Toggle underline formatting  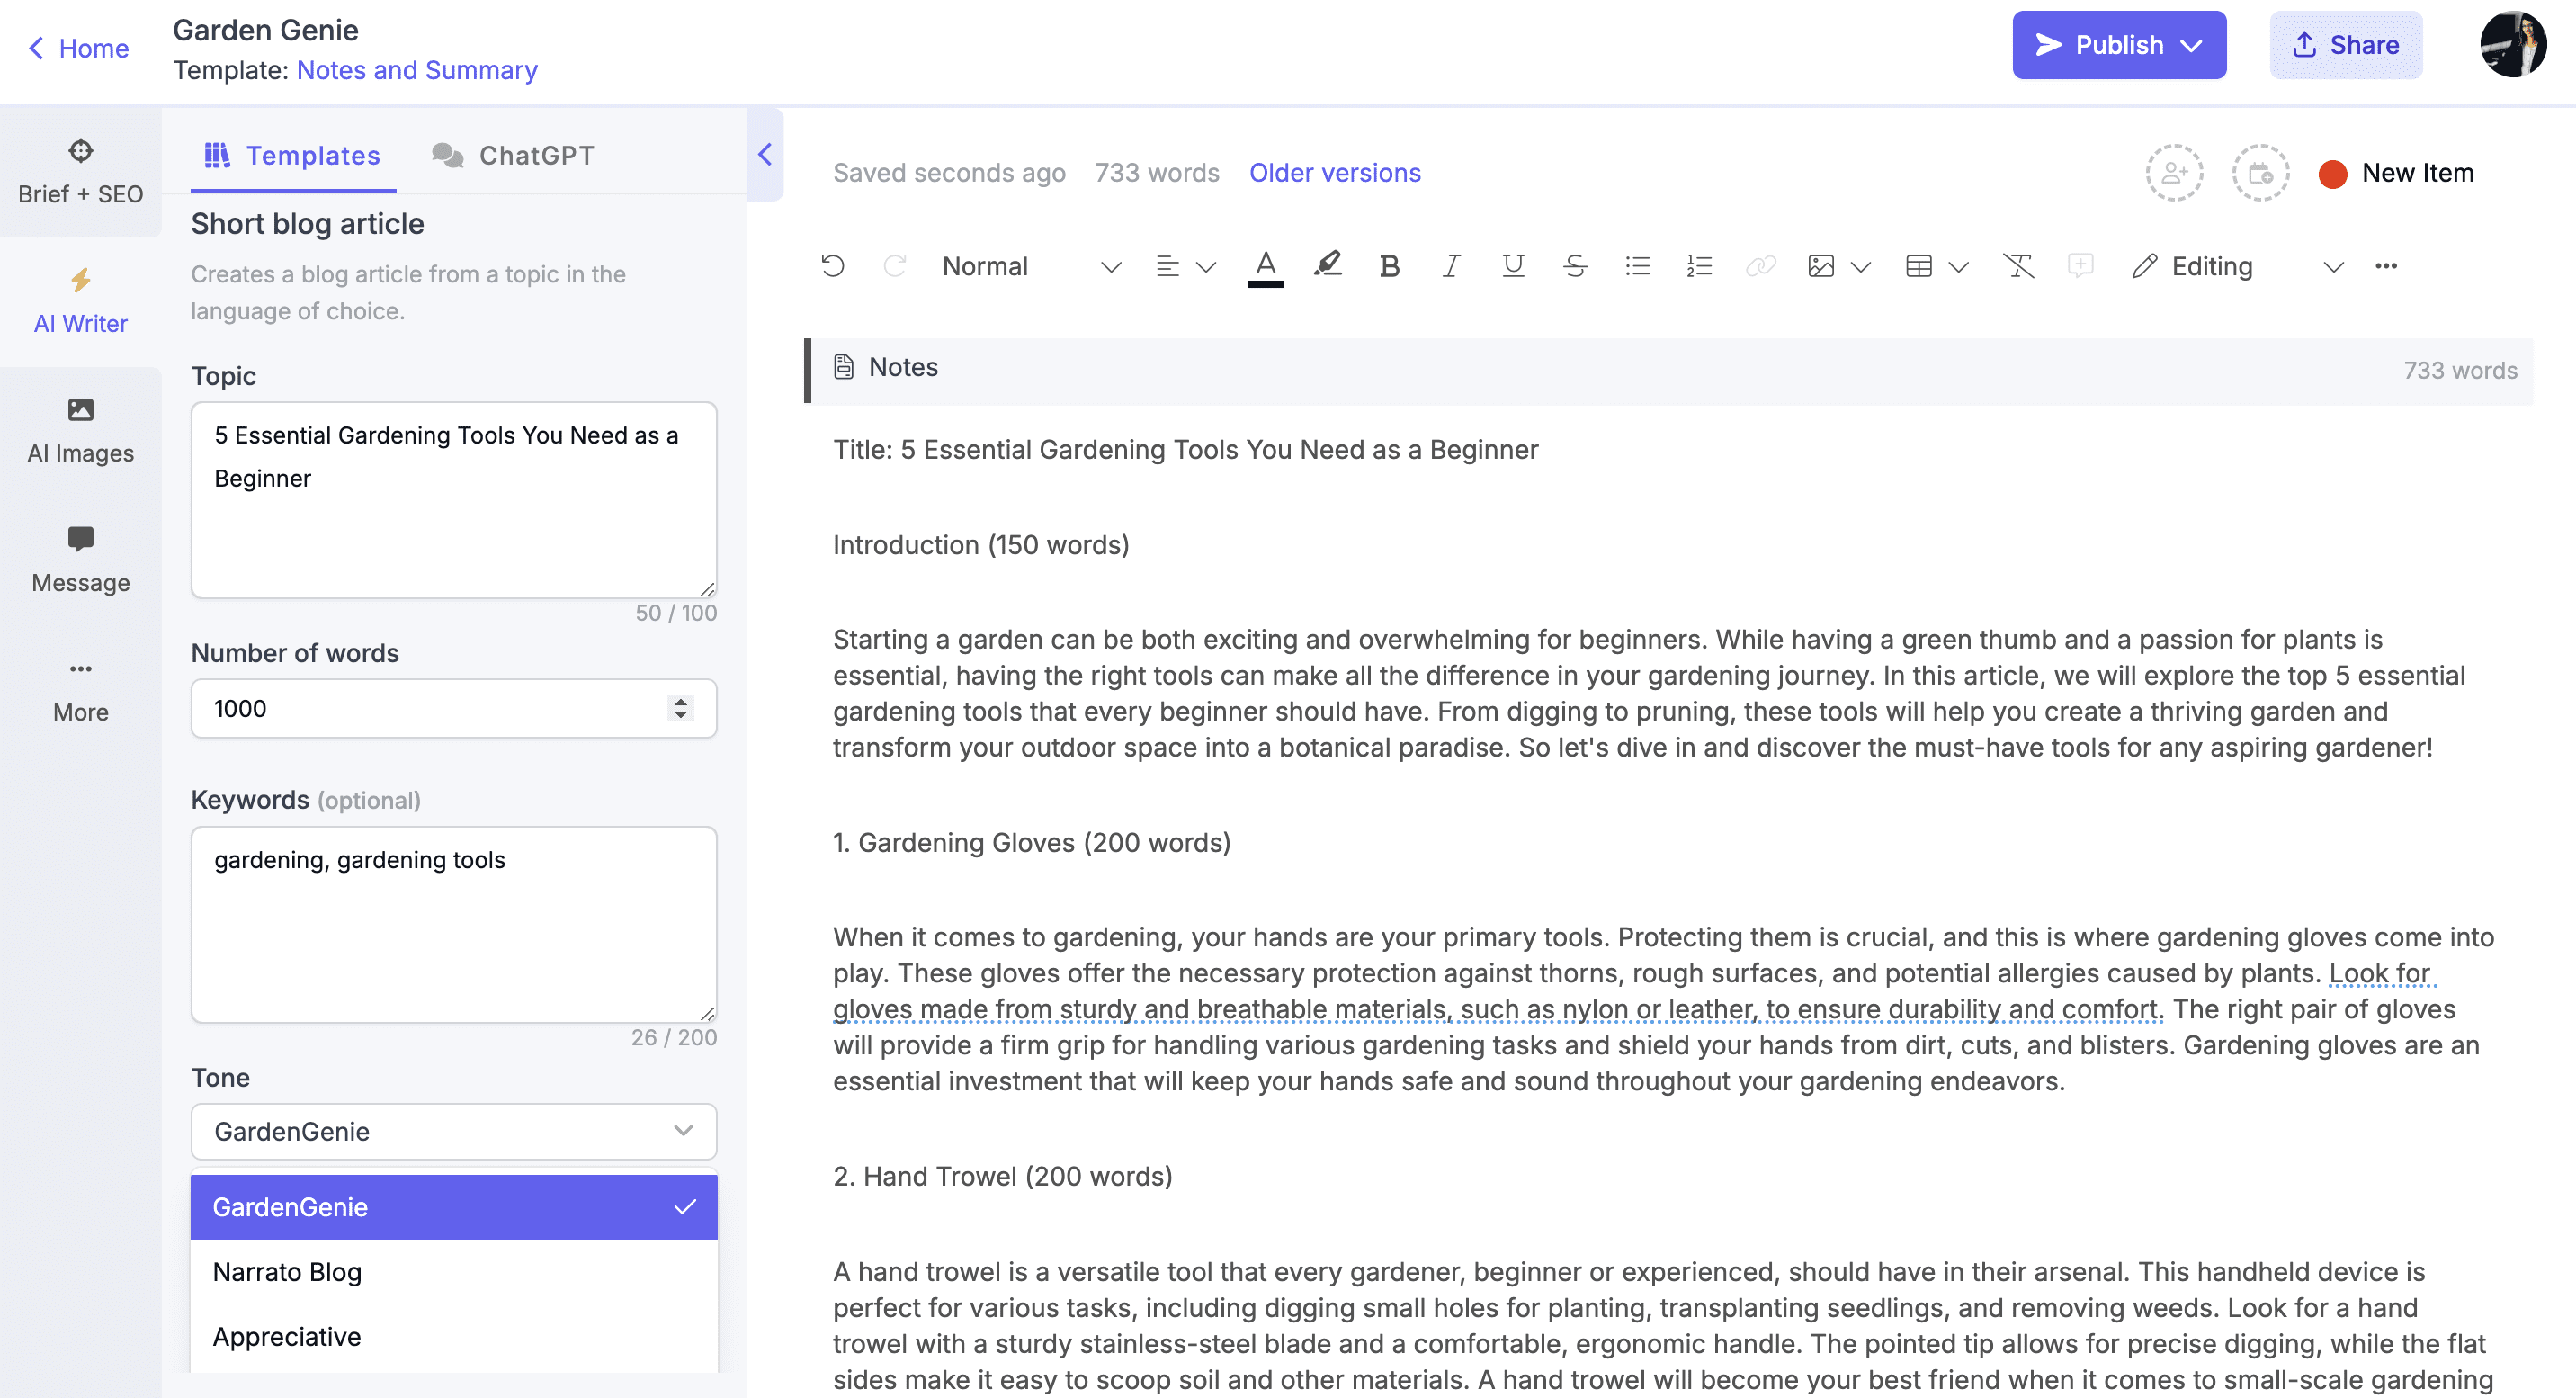point(1513,266)
